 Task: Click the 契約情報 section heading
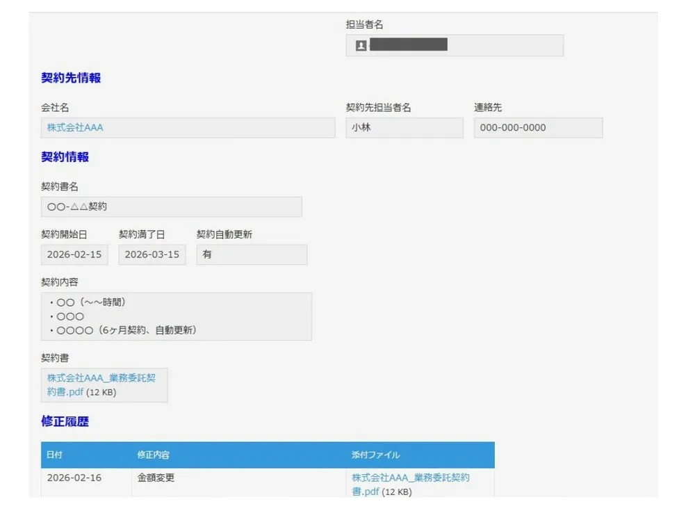pyautogui.click(x=64, y=157)
